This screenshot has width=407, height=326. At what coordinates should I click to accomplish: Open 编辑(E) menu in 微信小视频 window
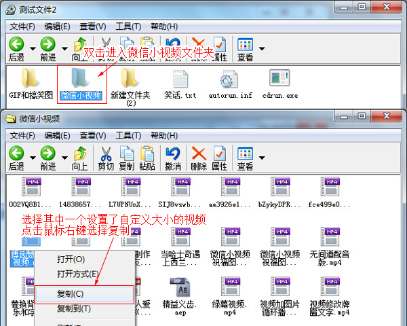[x=57, y=136]
